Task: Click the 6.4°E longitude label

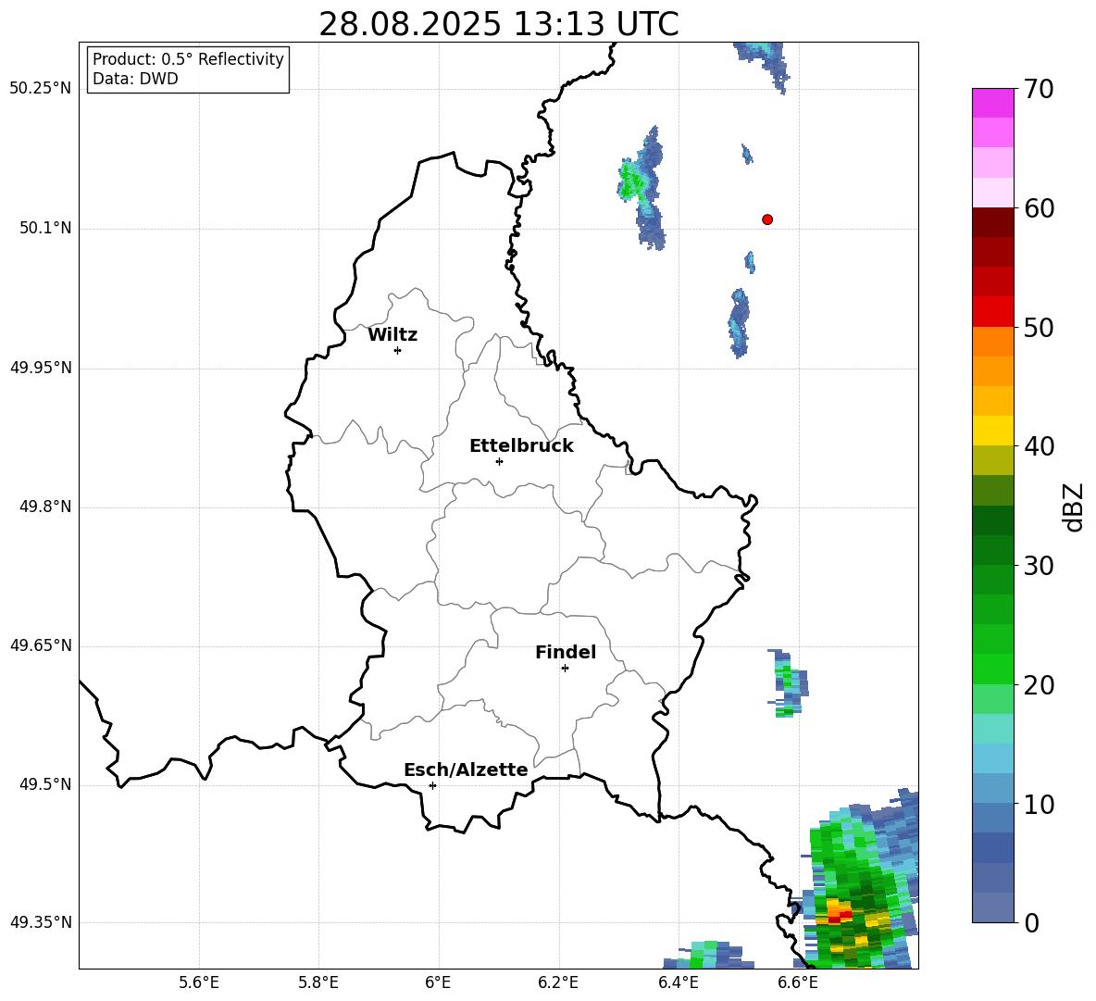Action: click(678, 982)
